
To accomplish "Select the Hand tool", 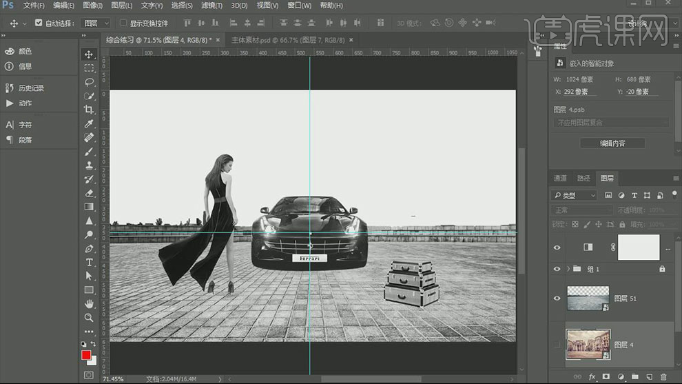I will (x=89, y=303).
